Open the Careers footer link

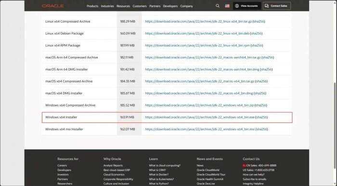pos(62,166)
